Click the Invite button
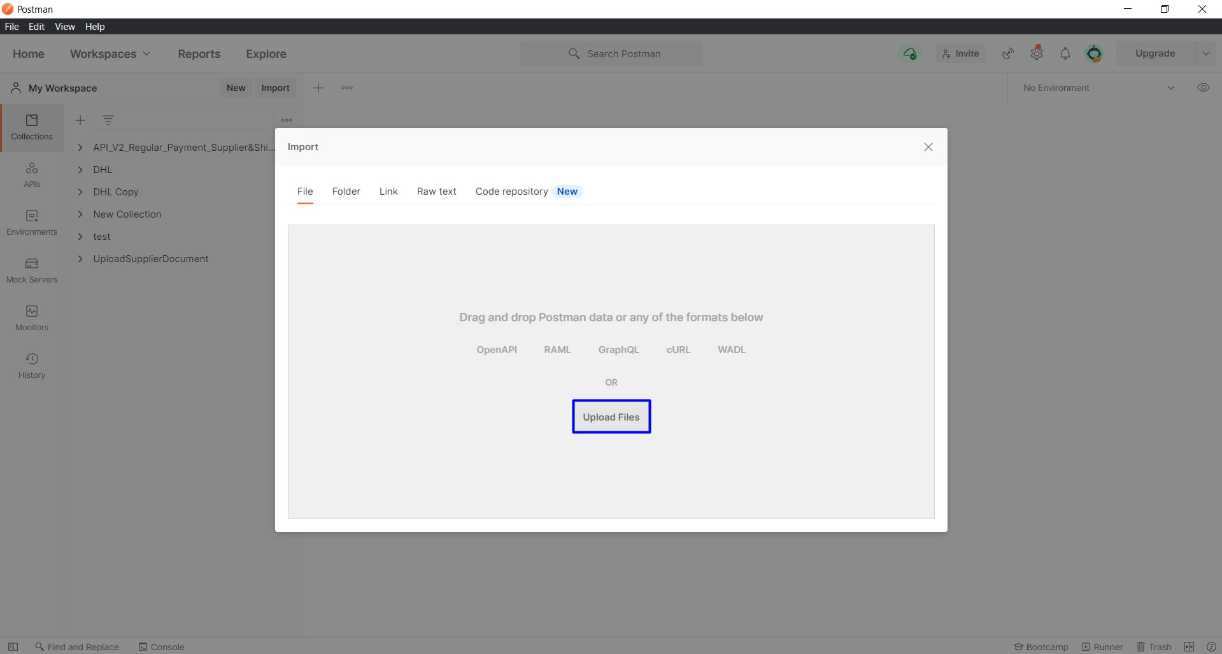 pos(960,53)
